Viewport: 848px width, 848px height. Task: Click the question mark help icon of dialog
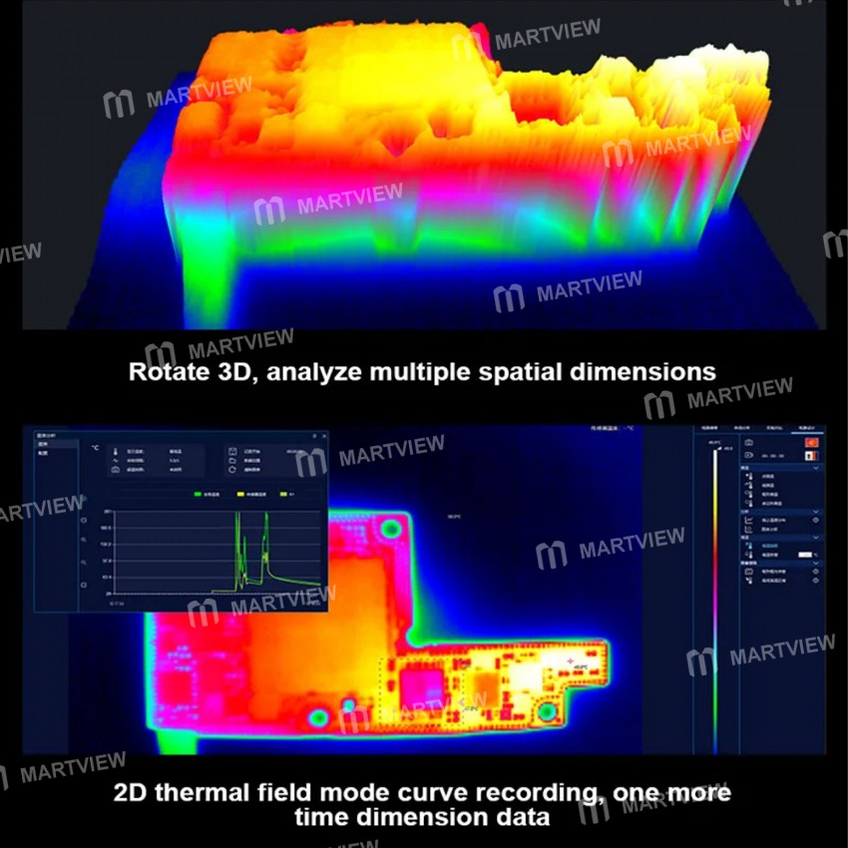(314, 436)
